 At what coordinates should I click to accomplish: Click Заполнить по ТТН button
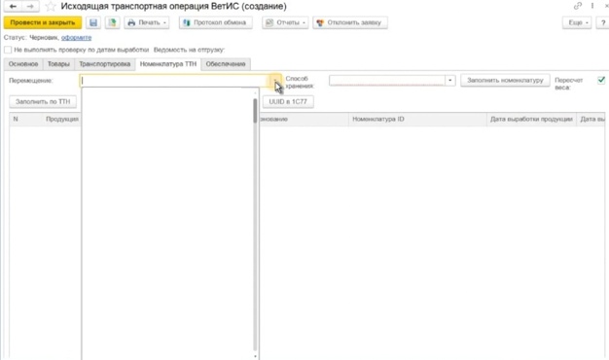[x=43, y=102]
